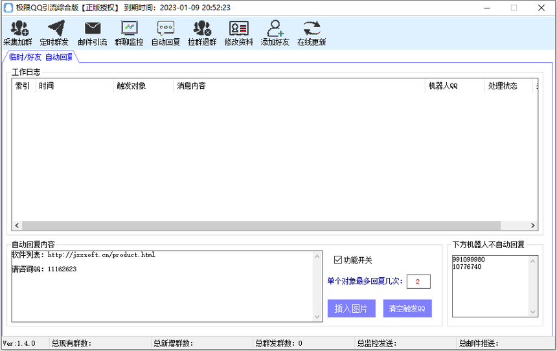
Task: Click the work log horizontal scrollbar thumb
Action: pyautogui.click(x=261, y=225)
